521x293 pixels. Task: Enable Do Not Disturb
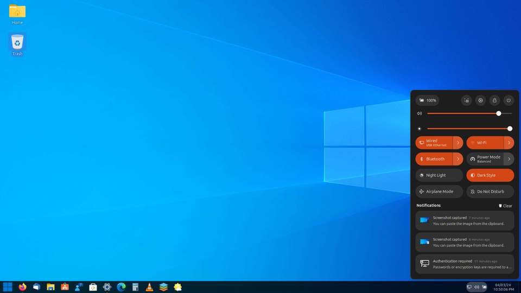490,192
